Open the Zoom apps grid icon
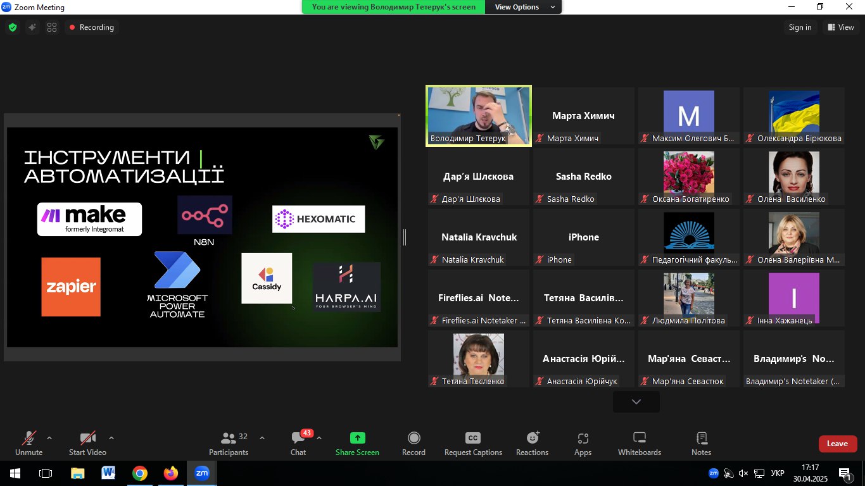This screenshot has height=486, width=865. 52,27
